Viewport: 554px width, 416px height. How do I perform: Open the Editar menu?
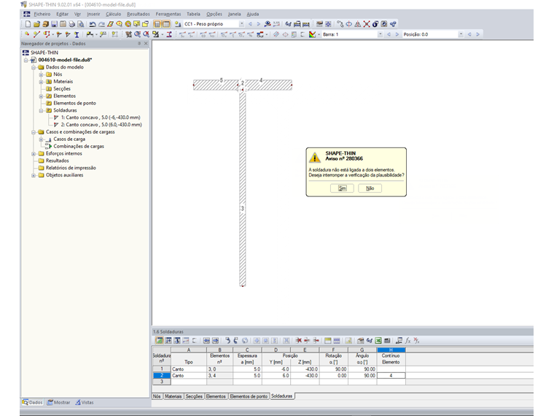(62, 14)
